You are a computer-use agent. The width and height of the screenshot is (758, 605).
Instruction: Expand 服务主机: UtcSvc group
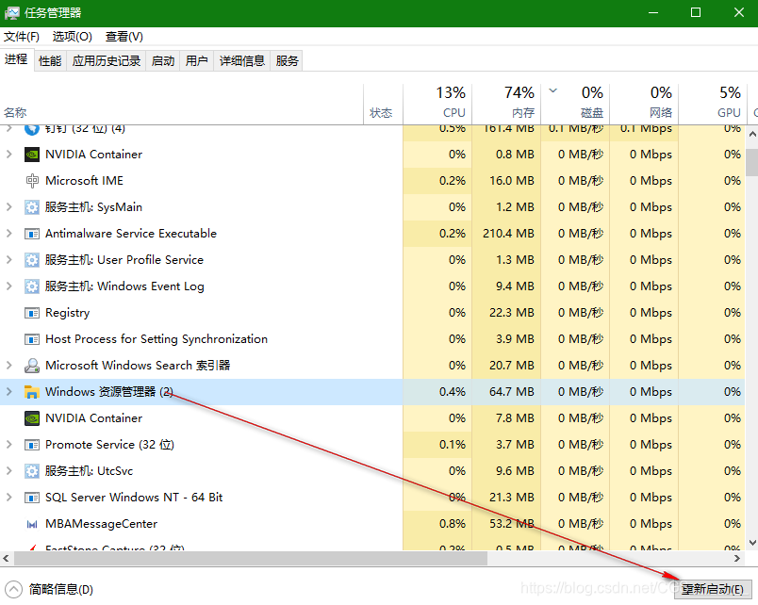pyautogui.click(x=8, y=470)
